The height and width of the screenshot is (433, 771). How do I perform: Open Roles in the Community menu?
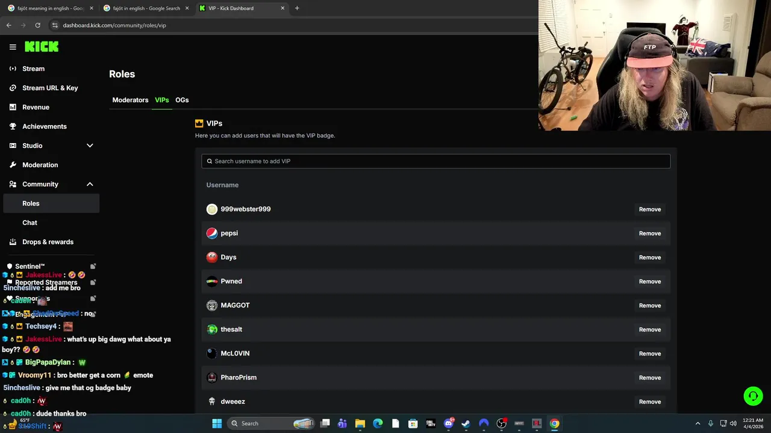(x=51, y=203)
